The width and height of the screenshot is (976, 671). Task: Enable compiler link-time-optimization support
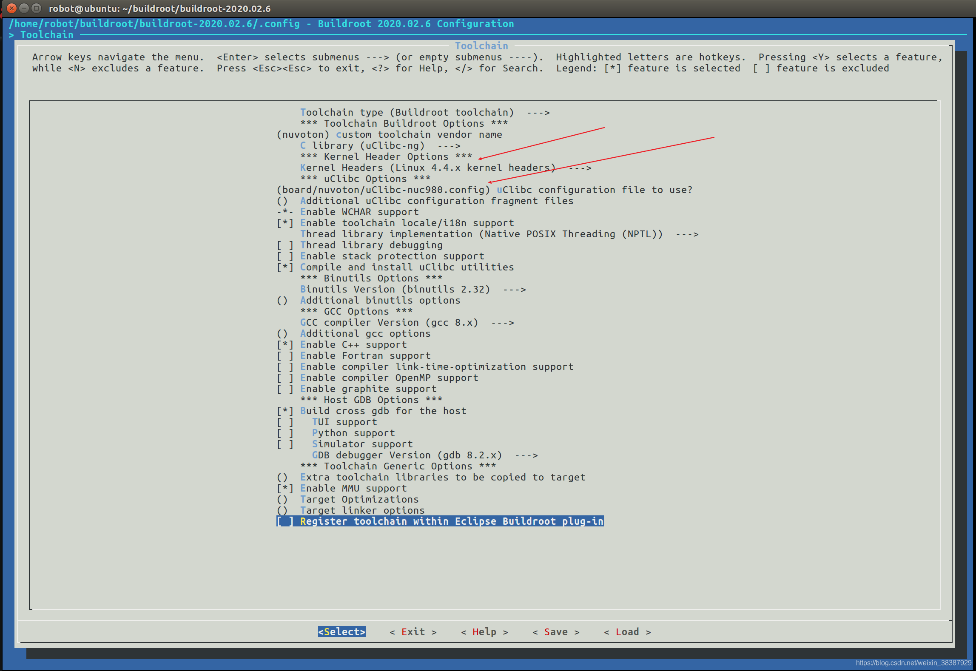[x=425, y=367]
